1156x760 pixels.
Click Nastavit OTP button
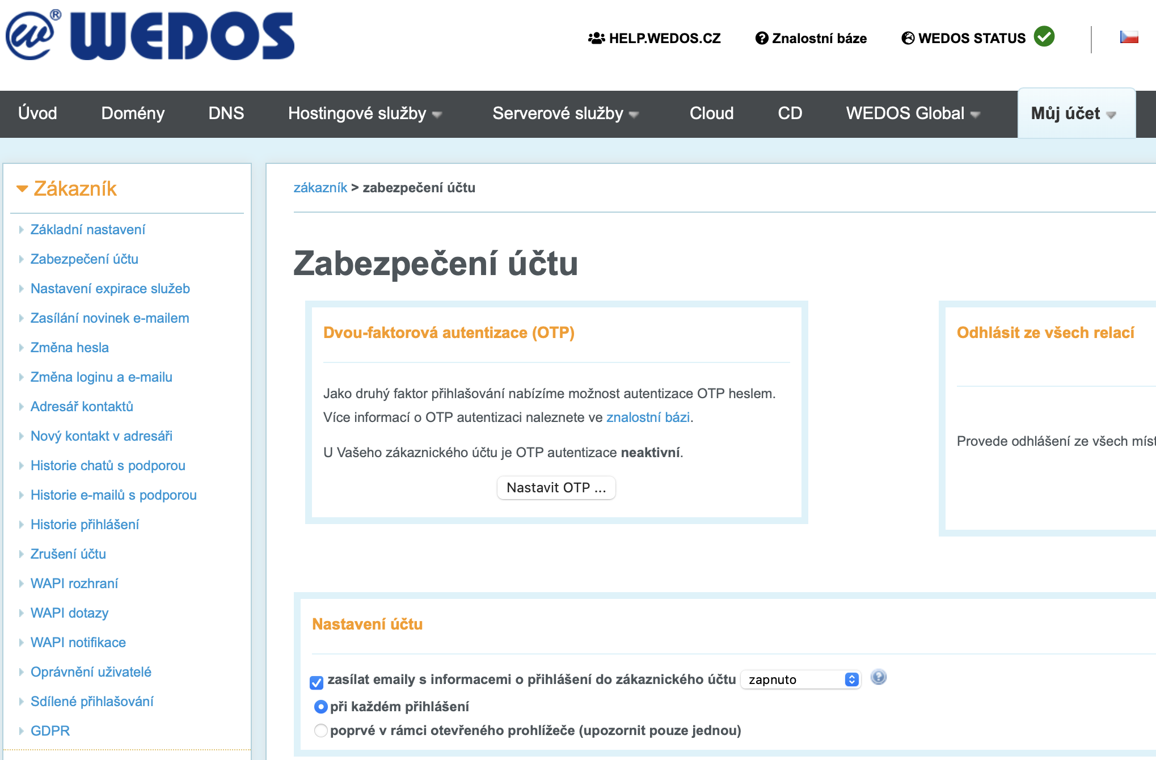(x=556, y=488)
